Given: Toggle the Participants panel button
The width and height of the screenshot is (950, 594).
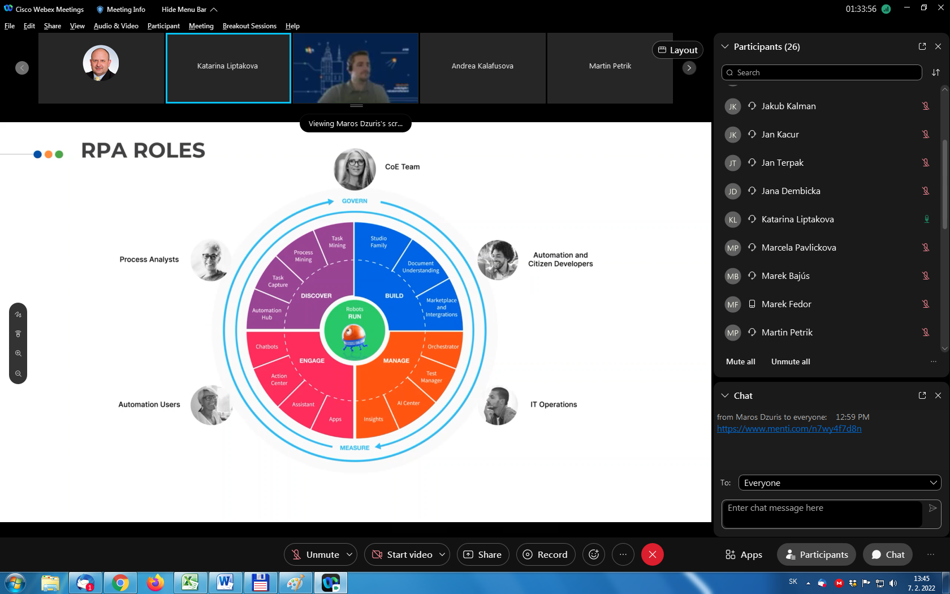Looking at the screenshot, I should [x=817, y=554].
